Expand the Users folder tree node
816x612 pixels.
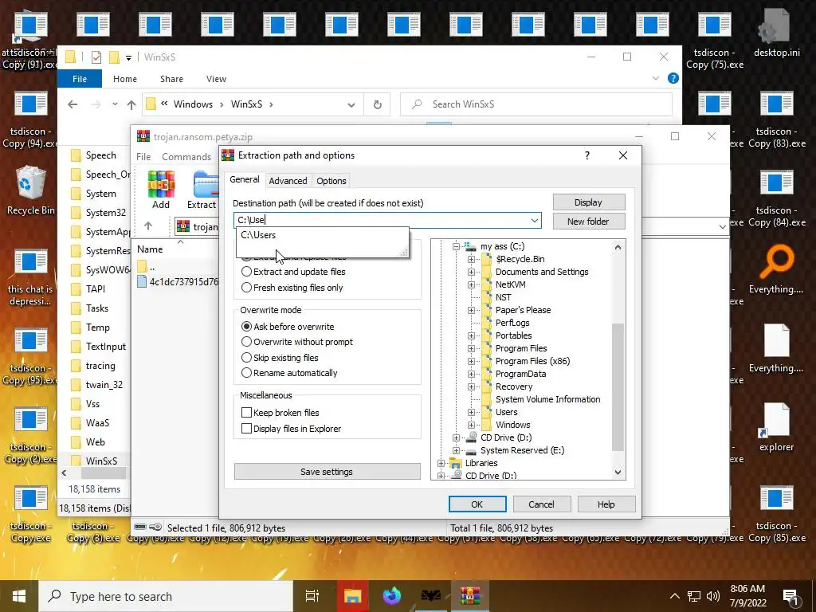pyautogui.click(x=471, y=412)
